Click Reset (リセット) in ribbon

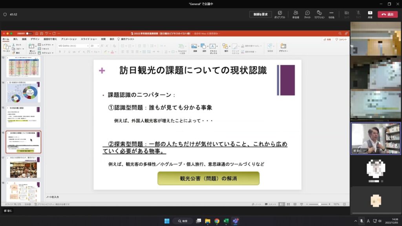click(44, 49)
